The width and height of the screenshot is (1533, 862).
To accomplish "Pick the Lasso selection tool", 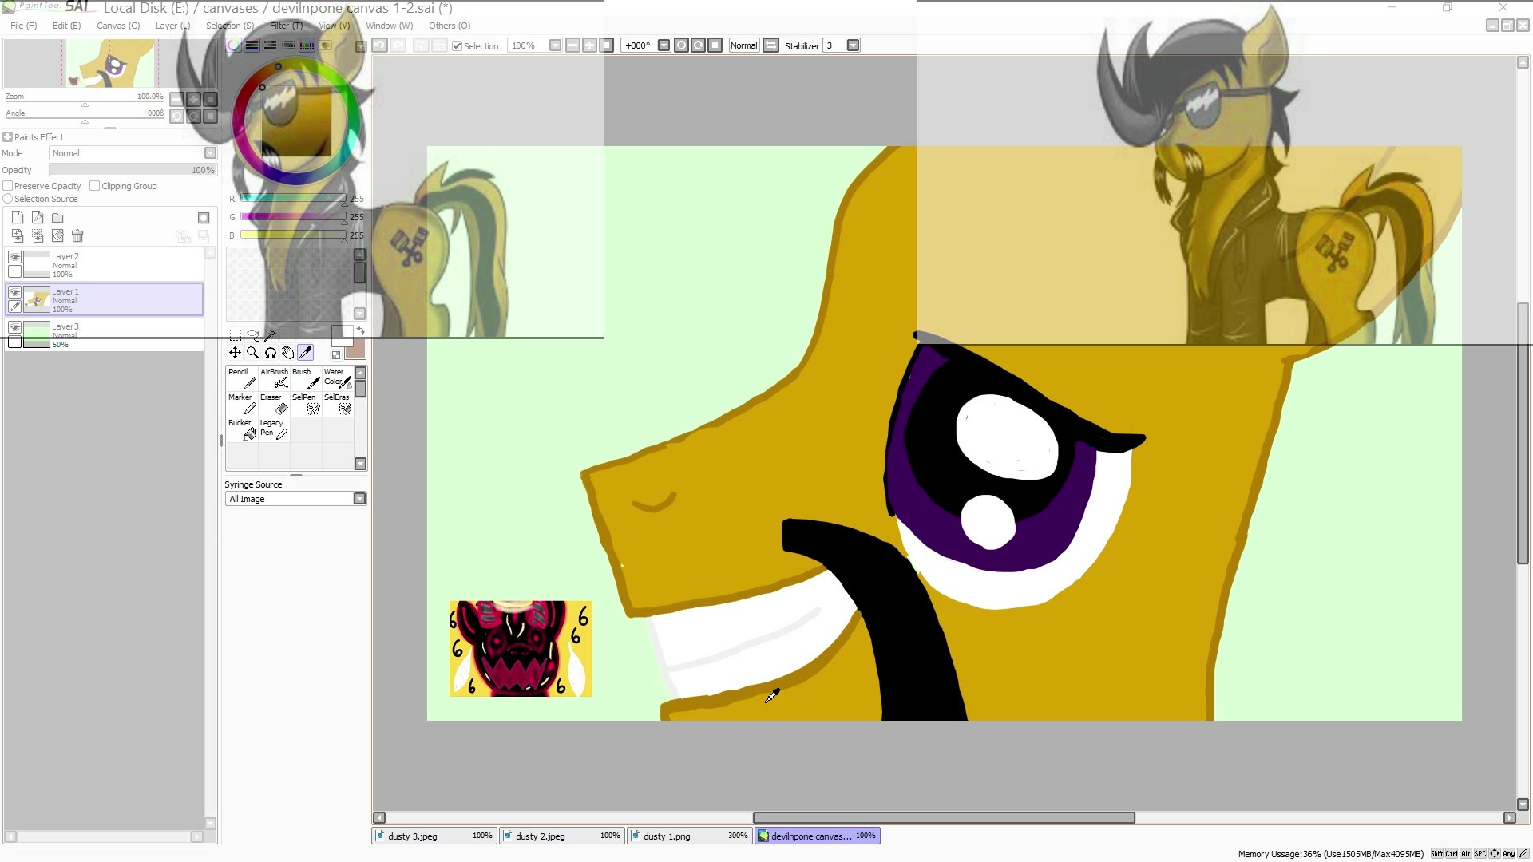I will click(x=252, y=335).
